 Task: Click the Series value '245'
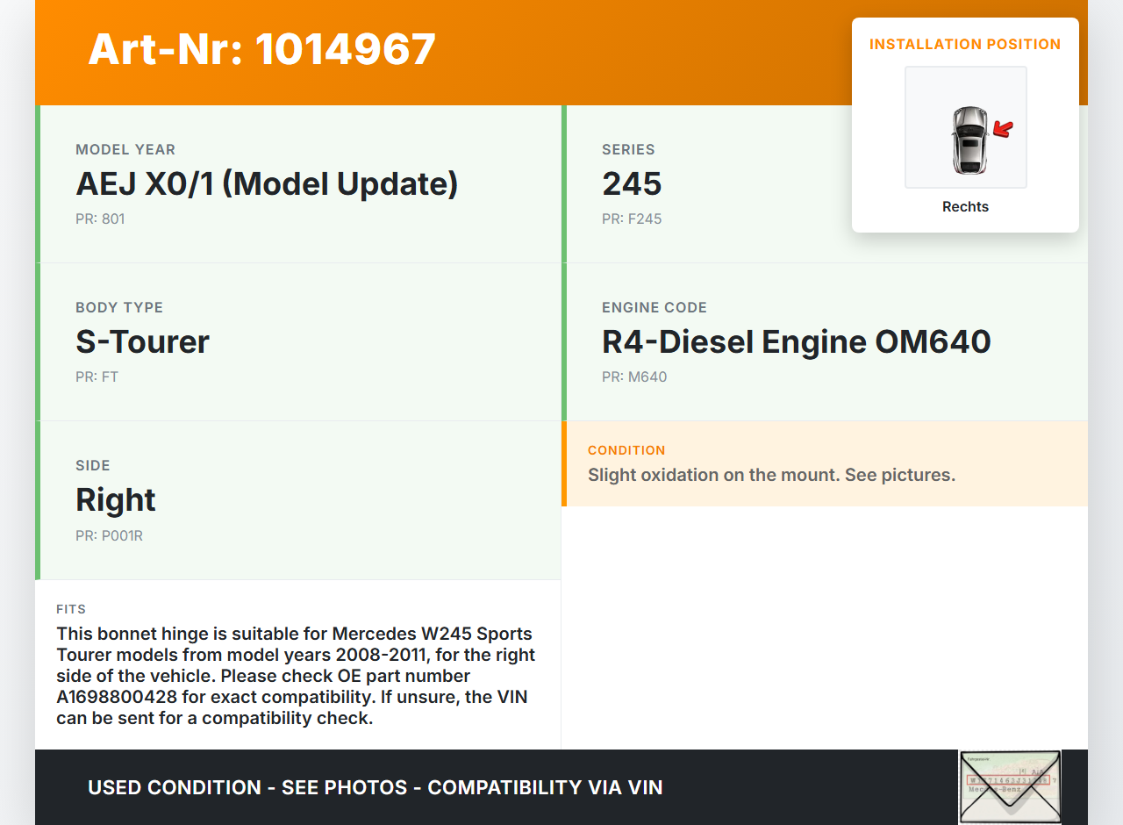coord(632,184)
